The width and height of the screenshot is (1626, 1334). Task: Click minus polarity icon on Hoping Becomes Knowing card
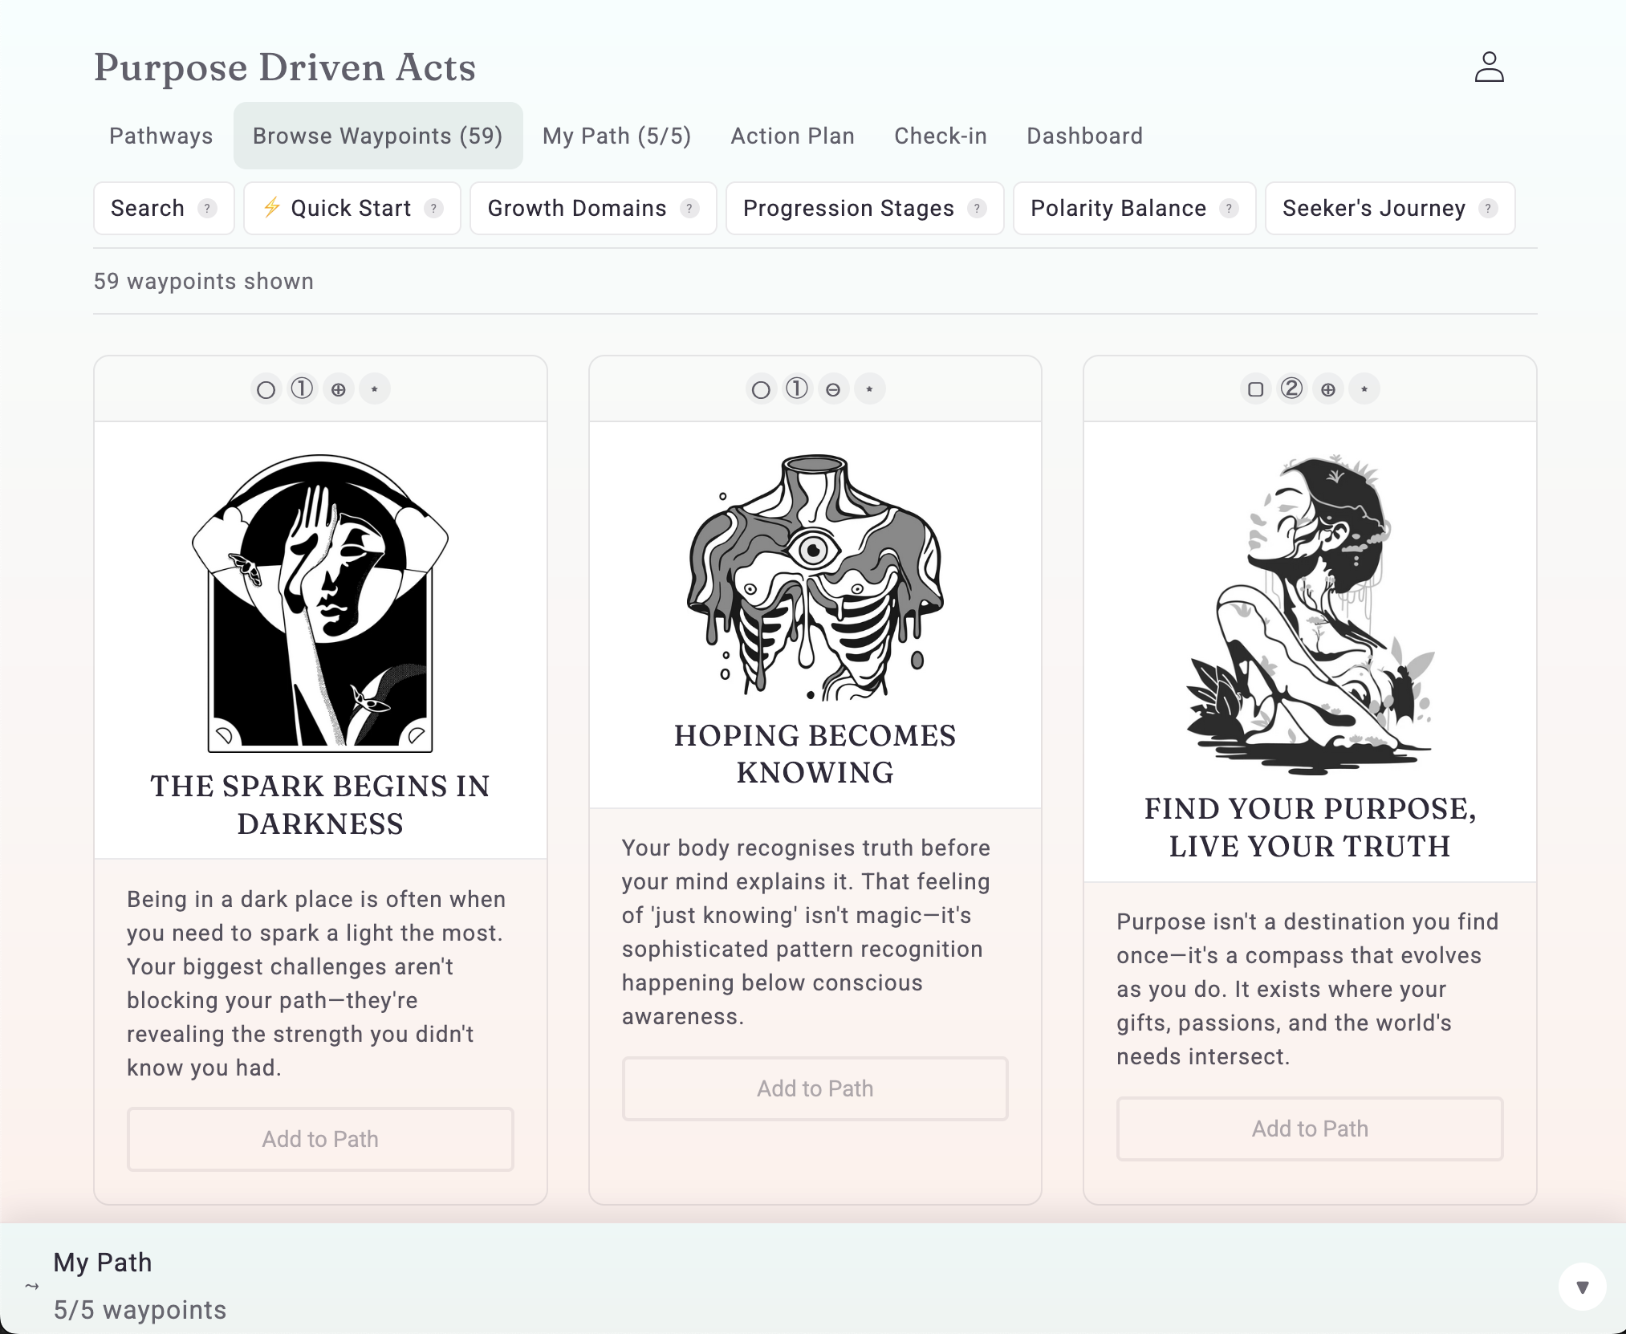[833, 390]
